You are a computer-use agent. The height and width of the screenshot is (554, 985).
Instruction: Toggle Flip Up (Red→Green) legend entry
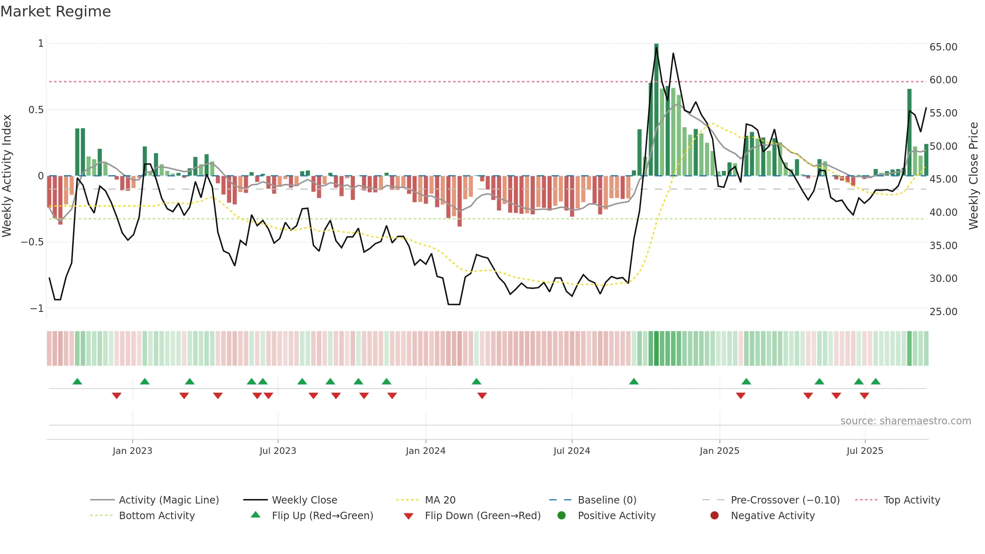click(x=312, y=515)
